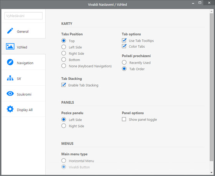Toggle Use Tab Tooltips checkbox

124,40
